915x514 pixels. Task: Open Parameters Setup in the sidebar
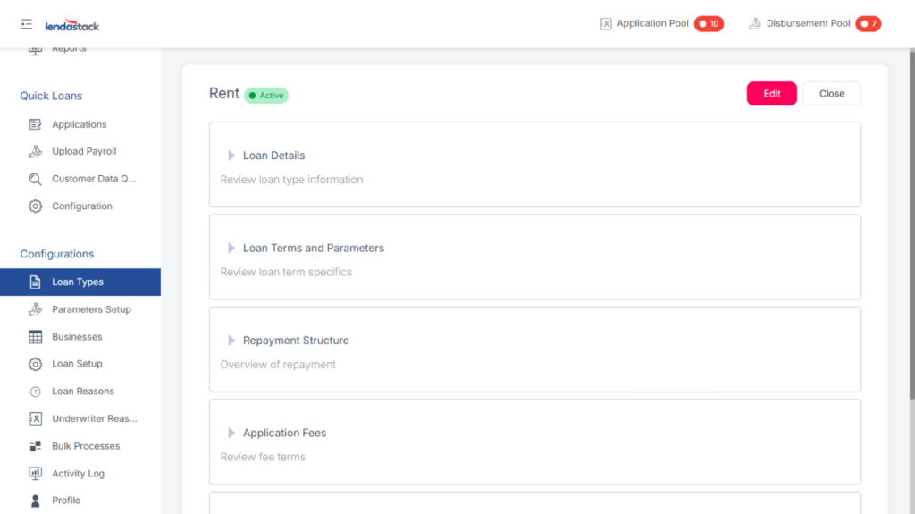[91, 309]
